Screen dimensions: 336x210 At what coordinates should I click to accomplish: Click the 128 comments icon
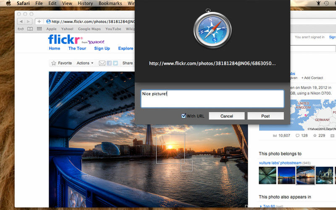tap(297, 135)
